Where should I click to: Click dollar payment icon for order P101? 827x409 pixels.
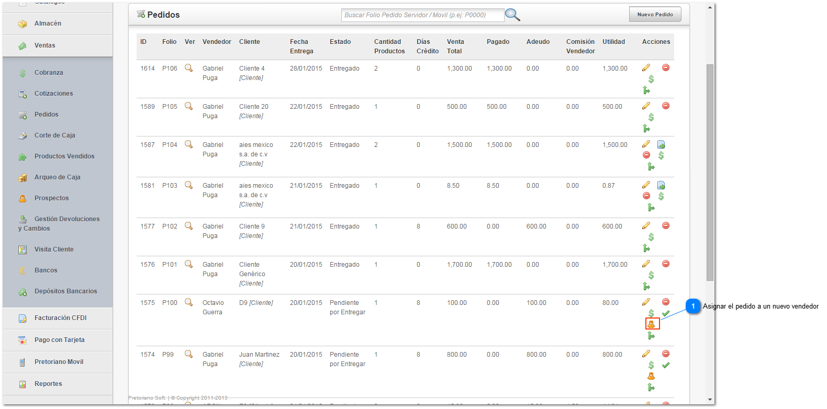651,275
